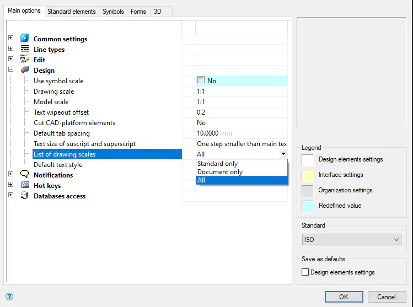
Task: Expand the Line types node
Action: click(x=11, y=48)
